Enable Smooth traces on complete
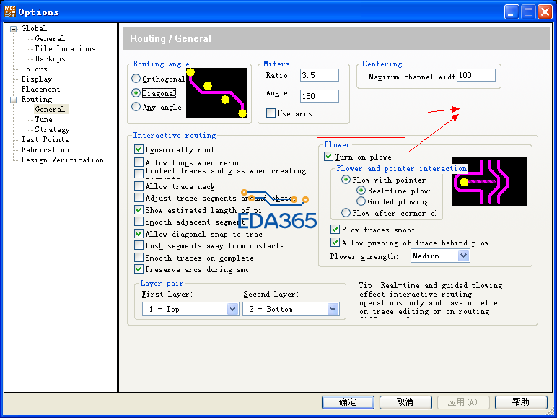 point(139,257)
